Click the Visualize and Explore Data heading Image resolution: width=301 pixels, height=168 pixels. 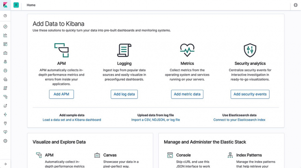[x=59, y=142]
